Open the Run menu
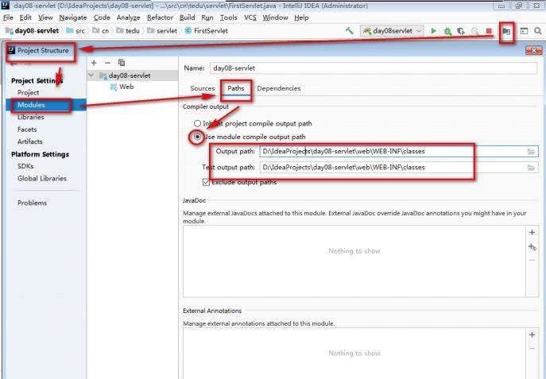The image size is (546, 379). coord(207,17)
